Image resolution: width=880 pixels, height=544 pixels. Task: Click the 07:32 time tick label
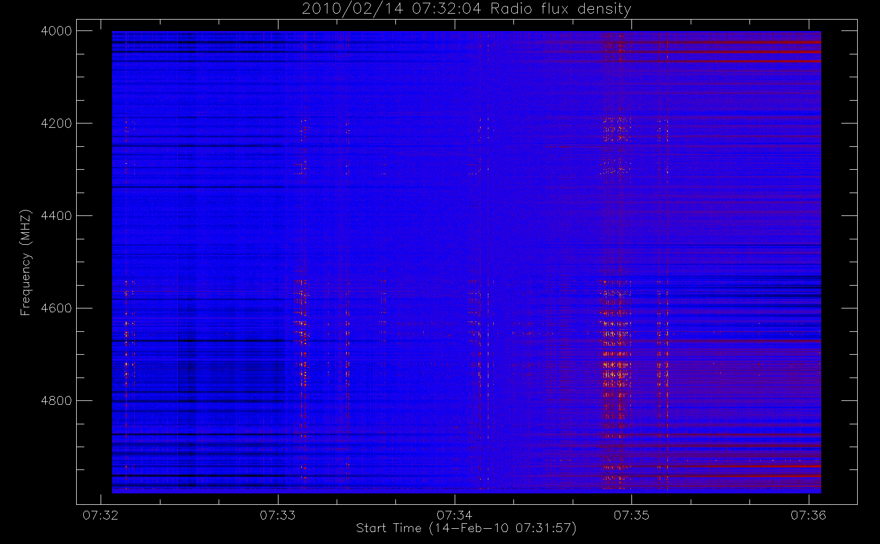click(101, 515)
